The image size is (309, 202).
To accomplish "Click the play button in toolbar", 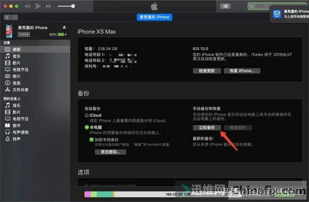I will click(38, 6).
